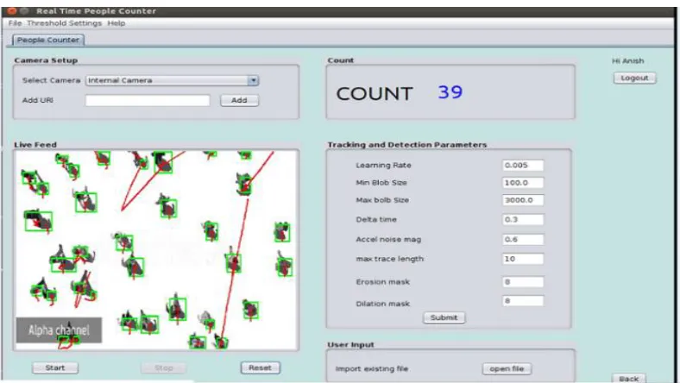
Task: Click the Add button next to URI field
Action: coord(239,100)
